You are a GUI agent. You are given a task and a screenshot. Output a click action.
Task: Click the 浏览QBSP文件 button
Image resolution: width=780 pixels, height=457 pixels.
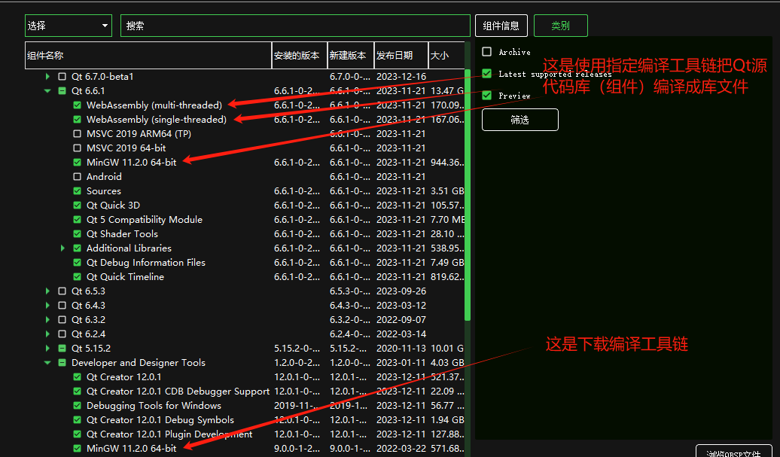tap(734, 452)
